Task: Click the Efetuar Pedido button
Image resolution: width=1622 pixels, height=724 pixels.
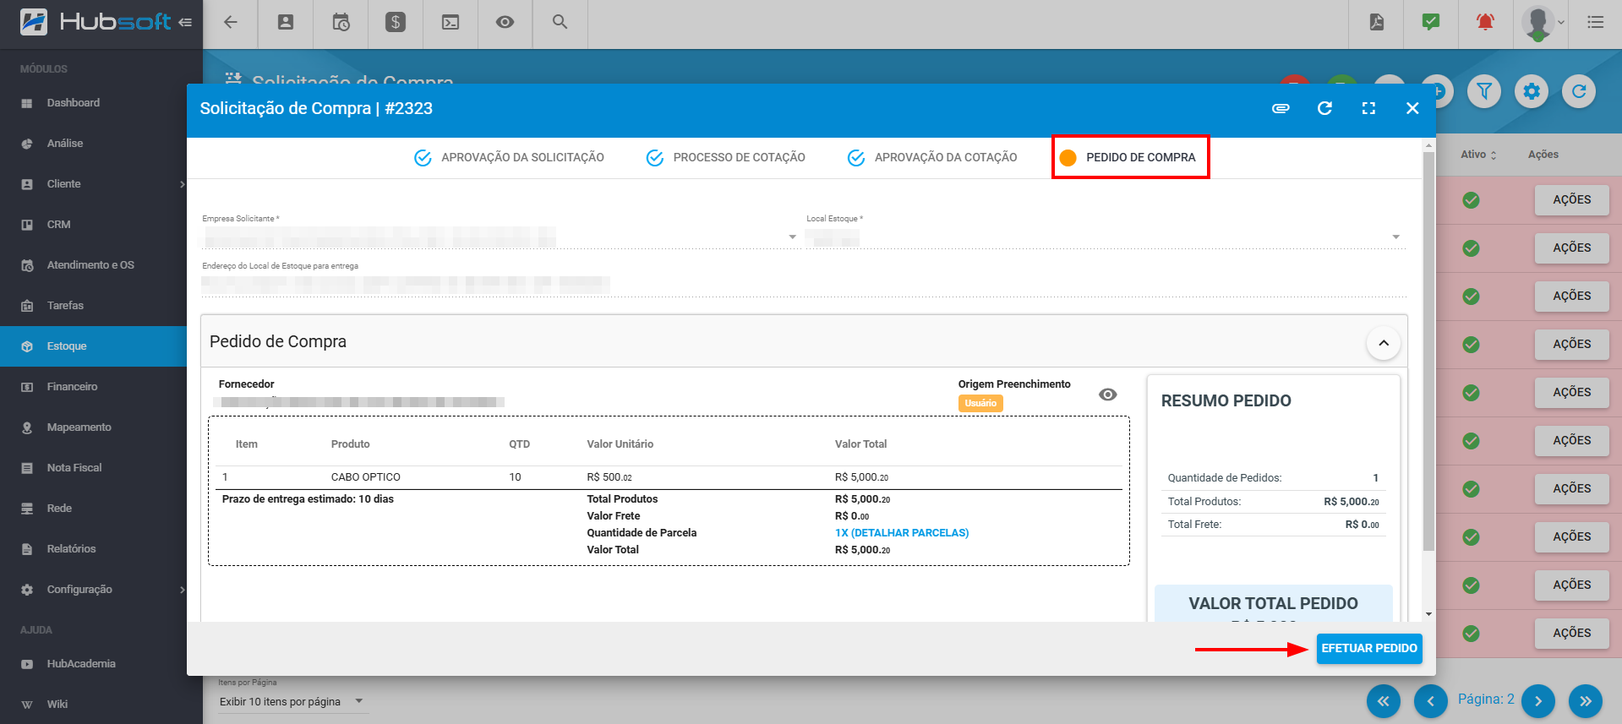Action: [1368, 649]
